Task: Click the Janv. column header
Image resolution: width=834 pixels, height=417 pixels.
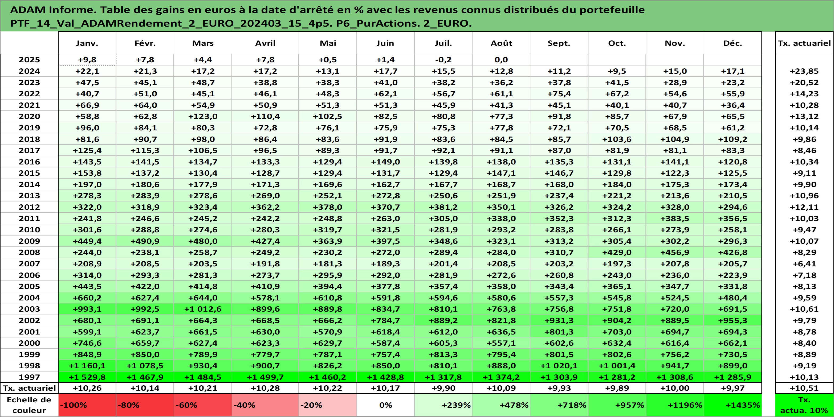Action: click(x=87, y=43)
